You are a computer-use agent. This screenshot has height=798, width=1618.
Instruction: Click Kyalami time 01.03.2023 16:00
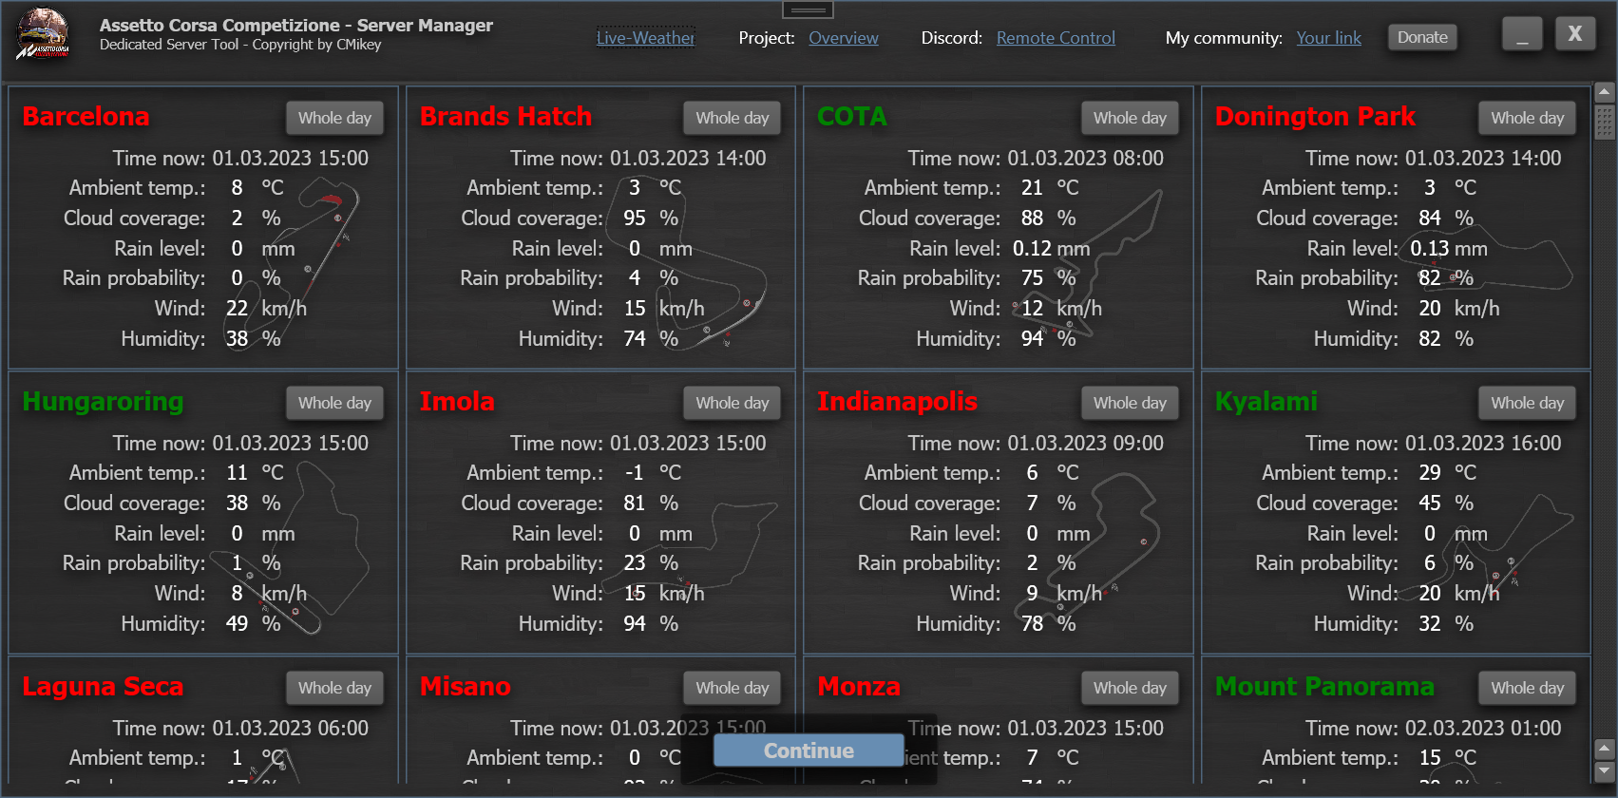click(x=1483, y=443)
